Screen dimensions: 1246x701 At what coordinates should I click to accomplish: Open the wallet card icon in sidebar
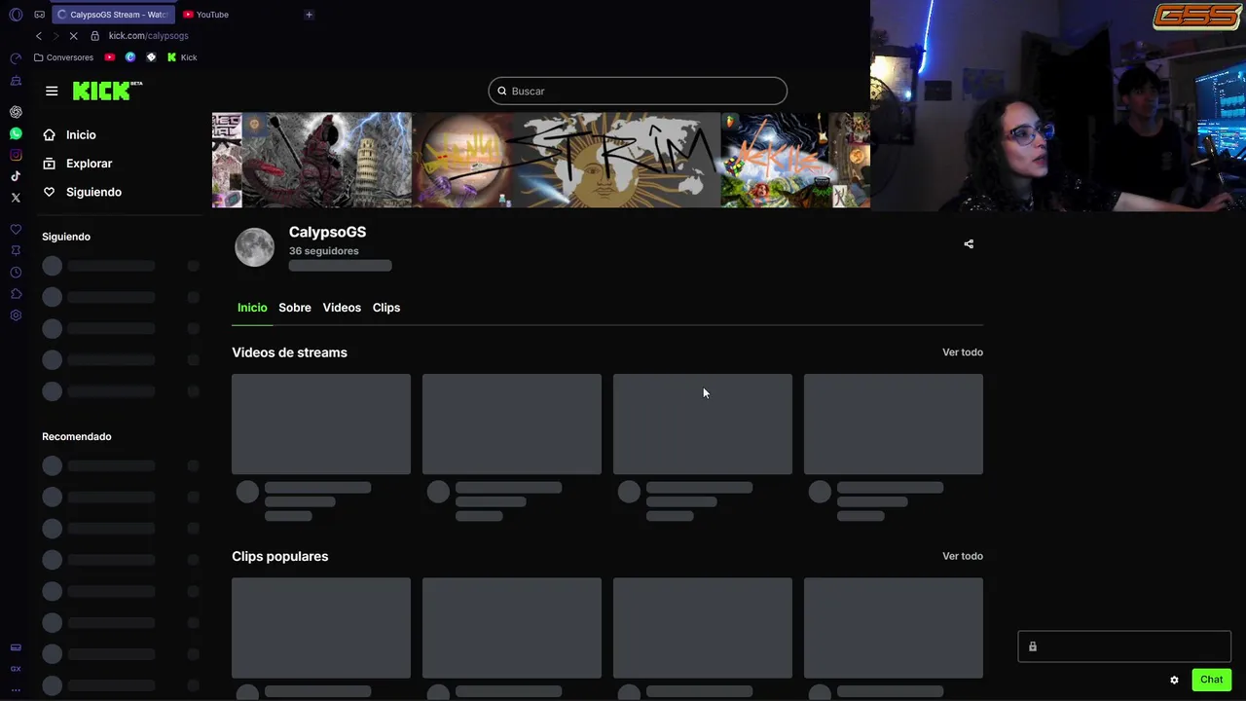[16, 647]
